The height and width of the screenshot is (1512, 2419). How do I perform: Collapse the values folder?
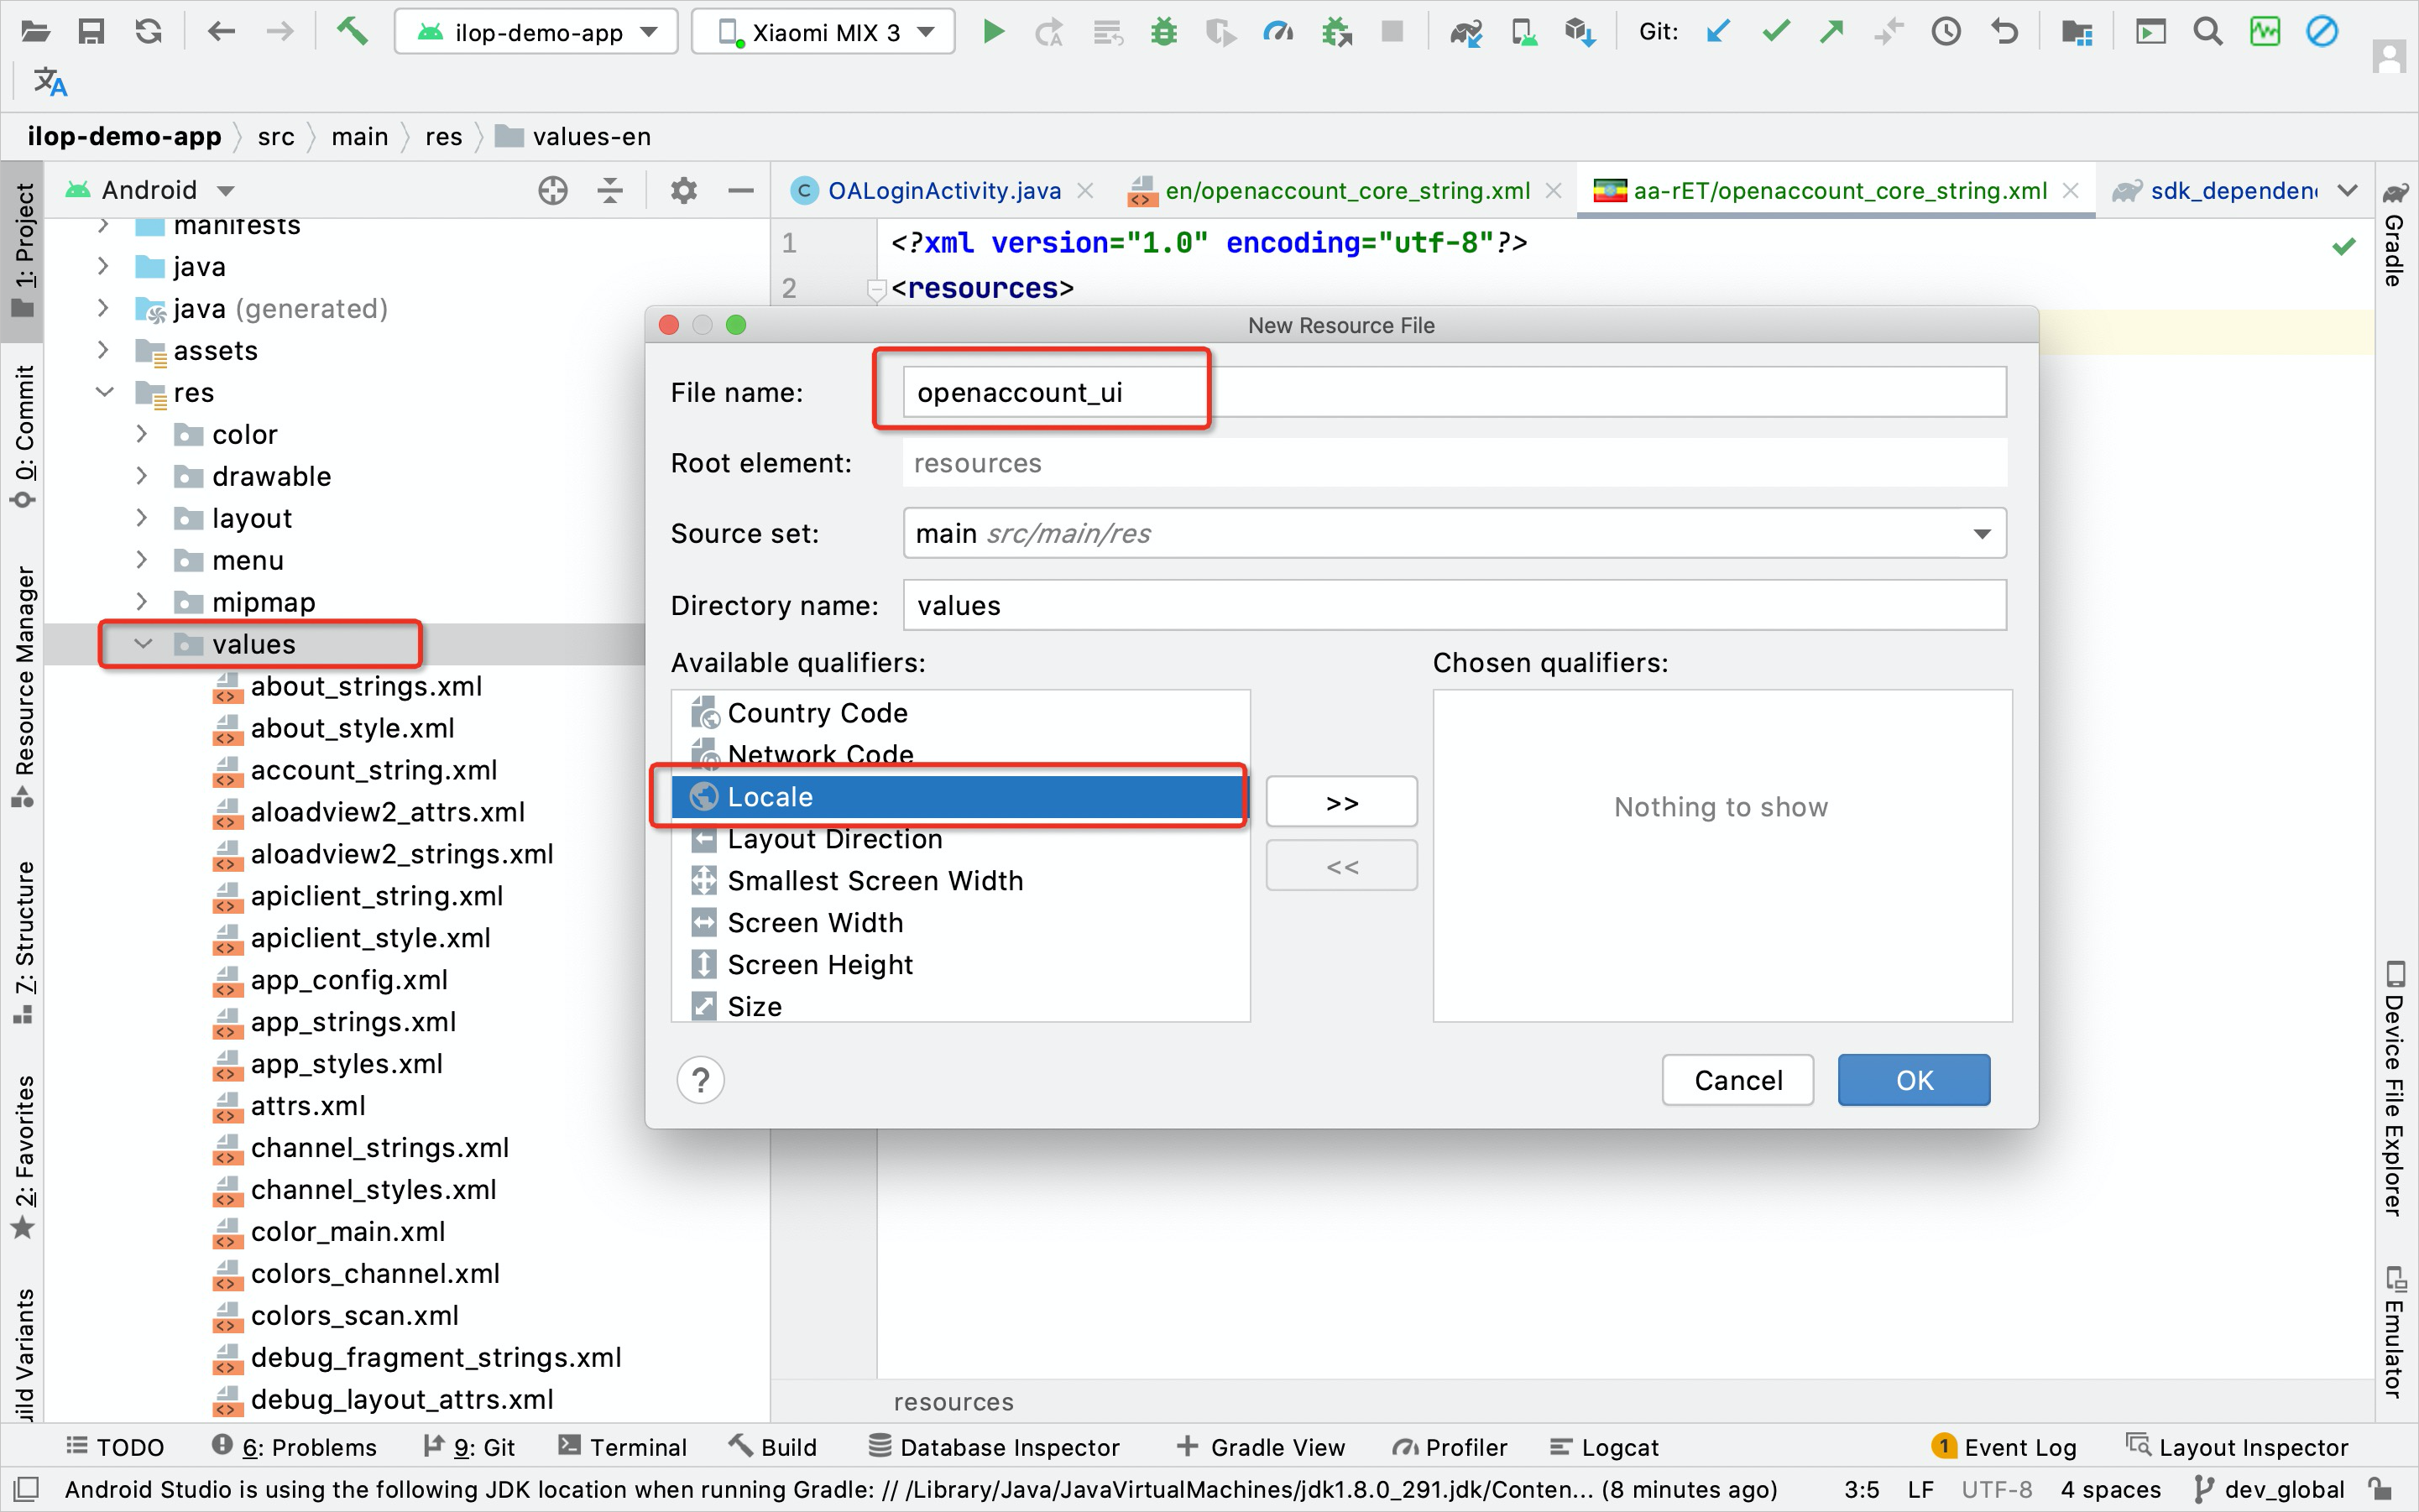coord(143,644)
